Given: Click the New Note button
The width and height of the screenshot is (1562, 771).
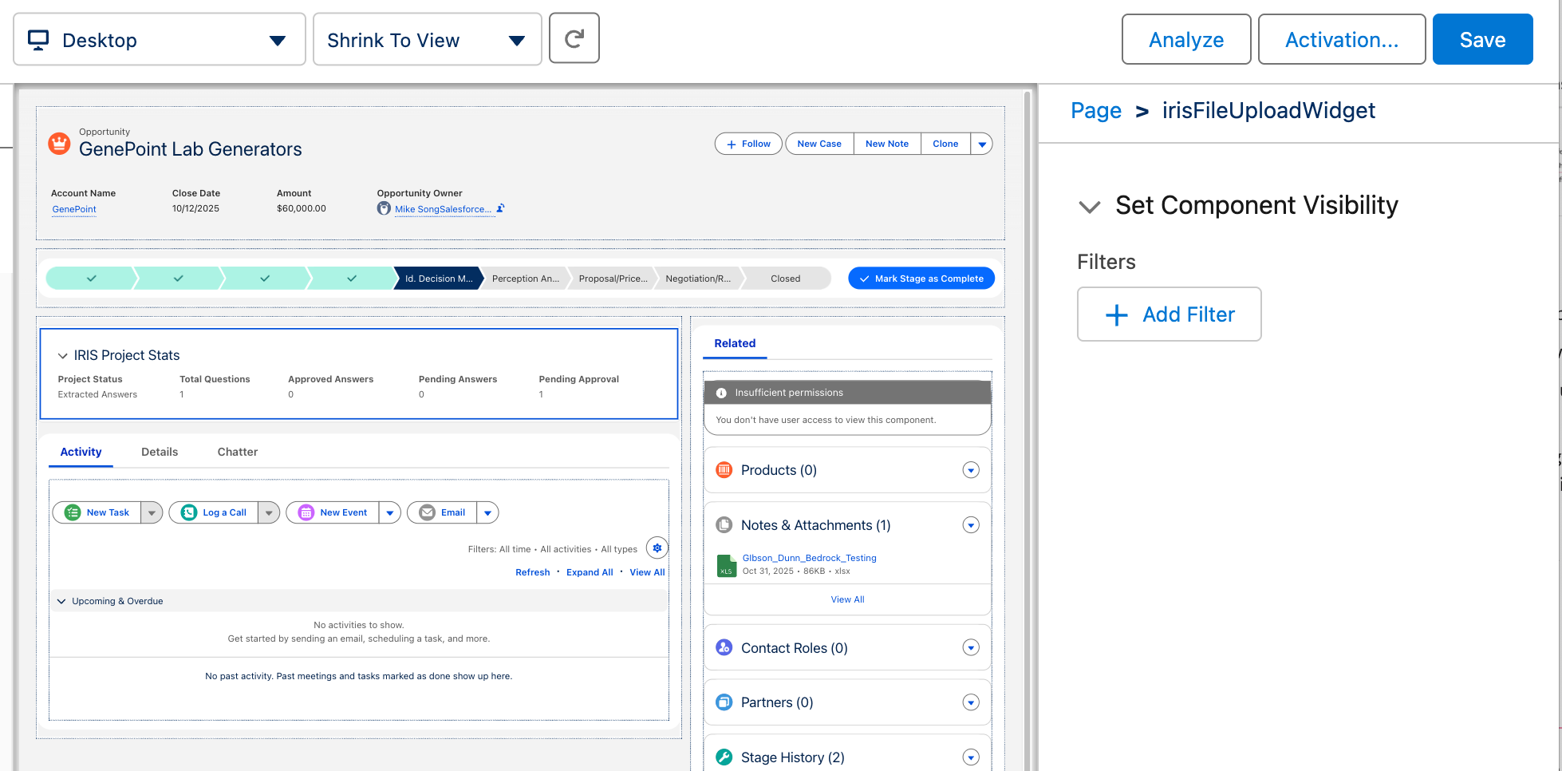Looking at the screenshot, I should click(x=887, y=144).
